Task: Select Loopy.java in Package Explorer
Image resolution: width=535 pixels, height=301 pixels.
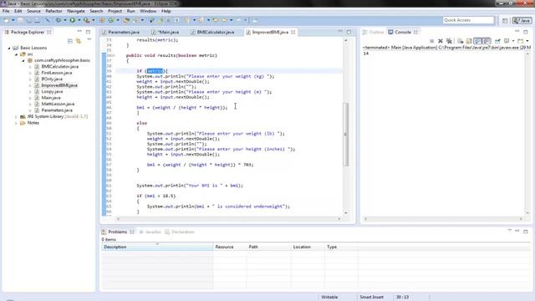Action: pyautogui.click(x=52, y=91)
